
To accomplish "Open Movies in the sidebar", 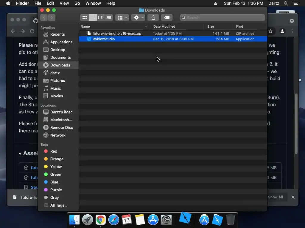I will pos(58,96).
